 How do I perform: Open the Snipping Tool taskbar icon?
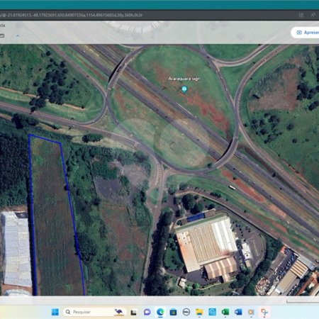click(264, 312)
